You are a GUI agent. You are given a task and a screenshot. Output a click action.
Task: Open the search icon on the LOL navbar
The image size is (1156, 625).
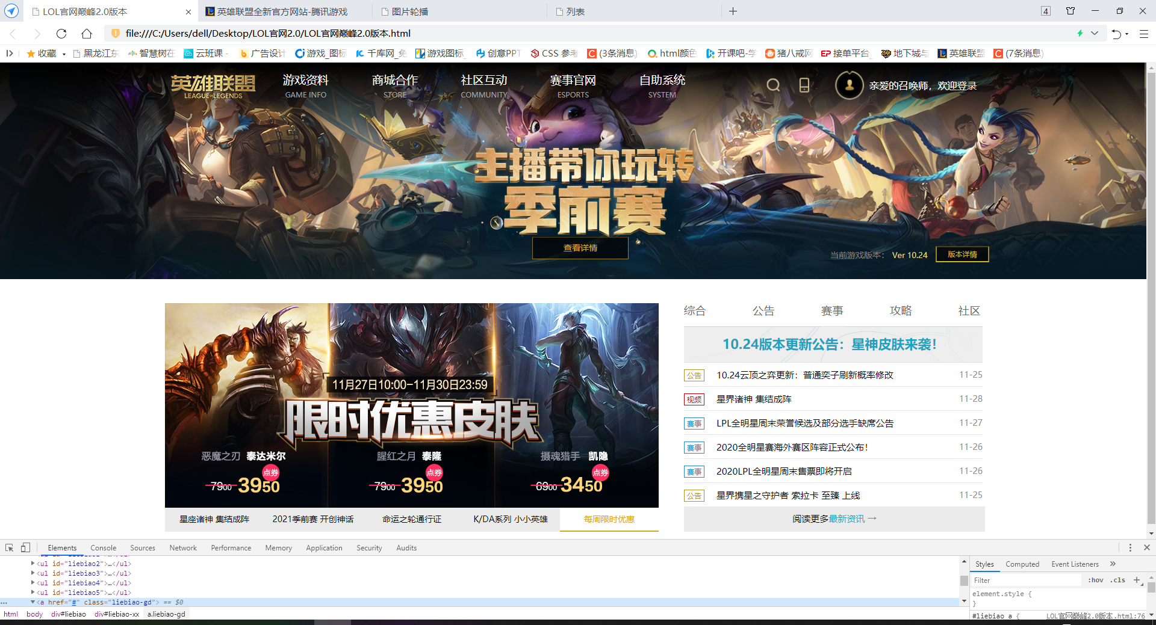[774, 85]
